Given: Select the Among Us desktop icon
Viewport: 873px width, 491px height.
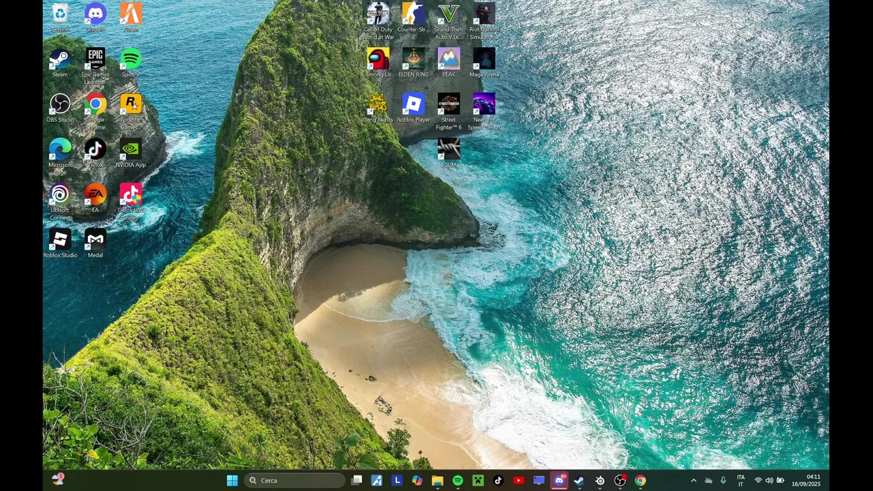Looking at the screenshot, I should (378, 63).
